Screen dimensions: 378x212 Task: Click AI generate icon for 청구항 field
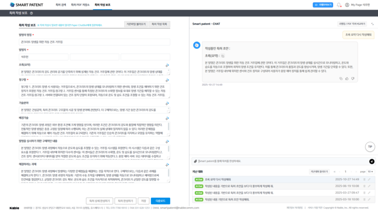point(167,80)
